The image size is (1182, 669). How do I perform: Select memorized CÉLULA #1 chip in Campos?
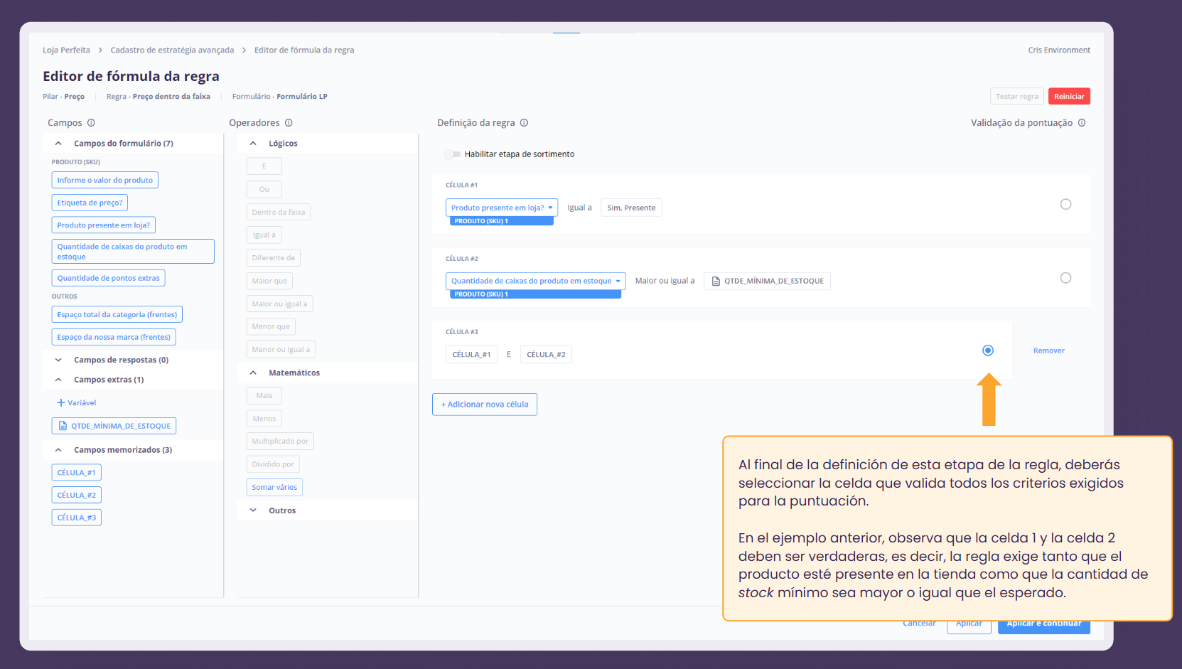click(76, 473)
